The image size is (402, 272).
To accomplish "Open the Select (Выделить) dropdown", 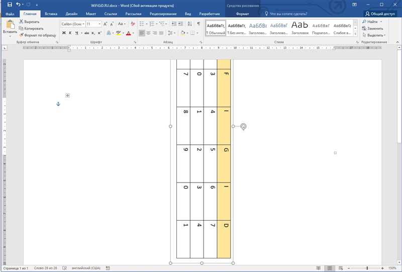I will pos(374,35).
